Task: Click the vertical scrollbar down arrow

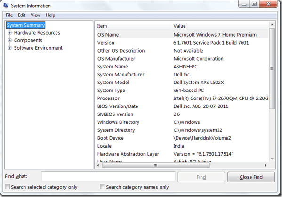Action: point(272,159)
